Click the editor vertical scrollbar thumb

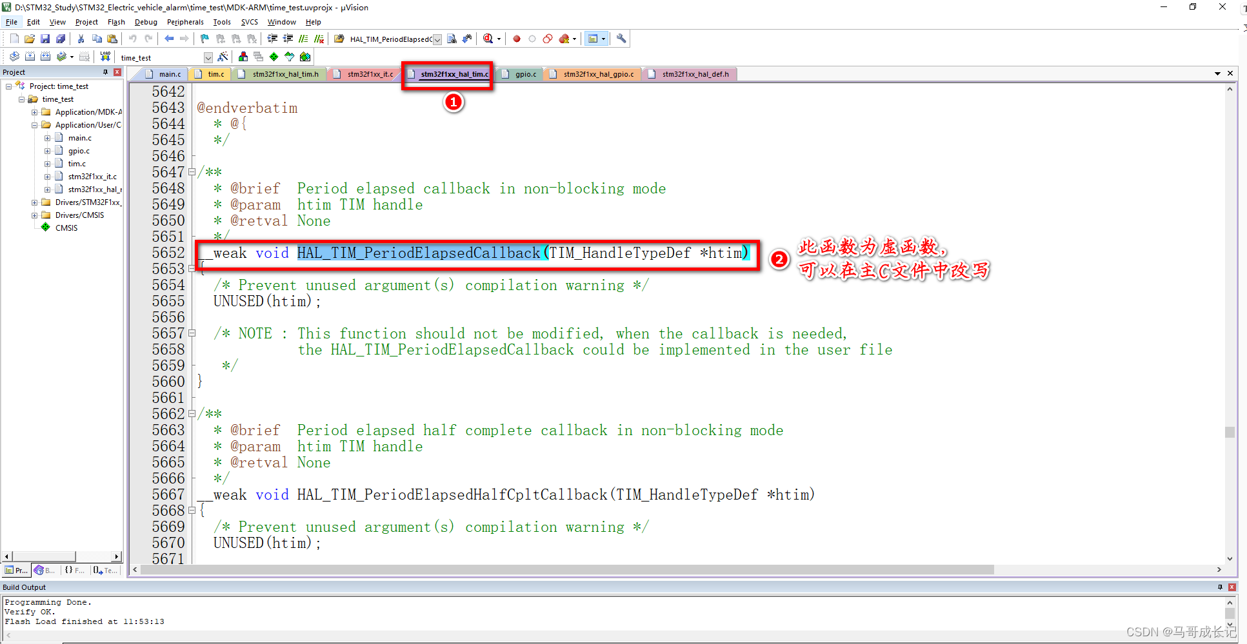1230,432
